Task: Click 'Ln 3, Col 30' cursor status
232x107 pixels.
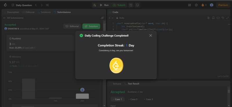Action: [x=223, y=76]
